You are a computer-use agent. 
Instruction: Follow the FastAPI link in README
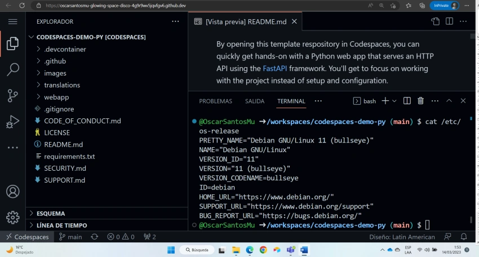[274, 68]
